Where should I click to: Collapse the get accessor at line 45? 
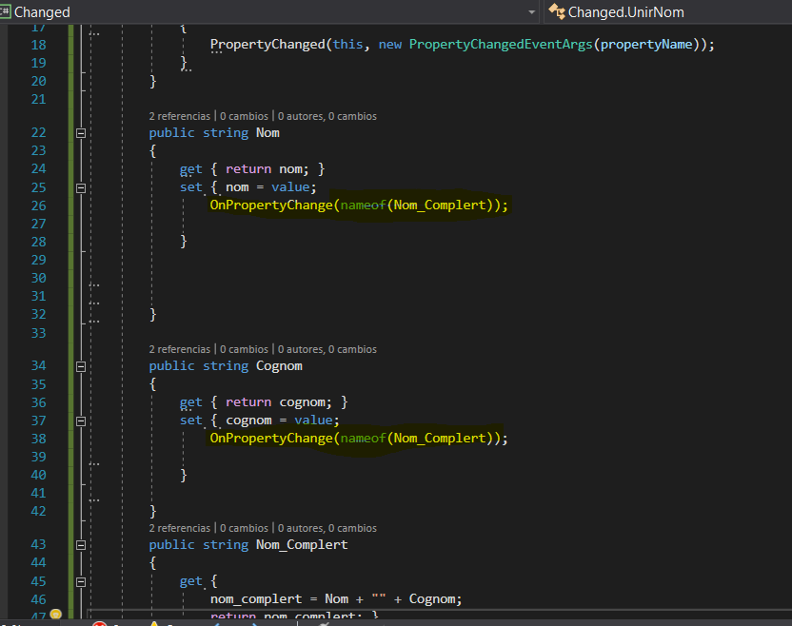[x=81, y=581]
